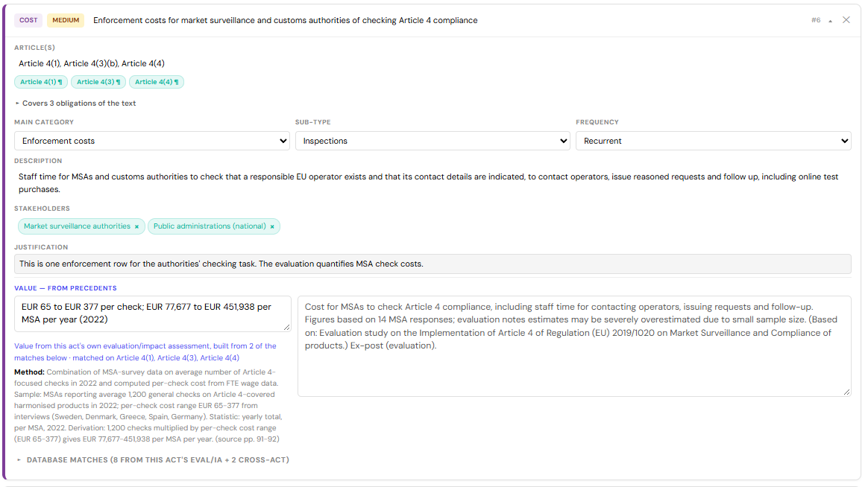Screen dimensions: 868x487
Task: Click the COST type badge
Action: point(28,20)
